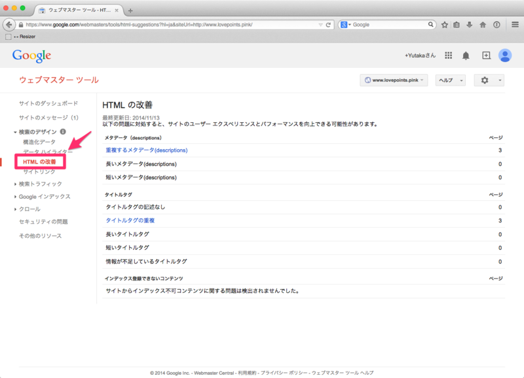Image resolution: width=524 pixels, height=378 pixels.
Task: Bookmark this page with the star icon
Action: point(445,25)
